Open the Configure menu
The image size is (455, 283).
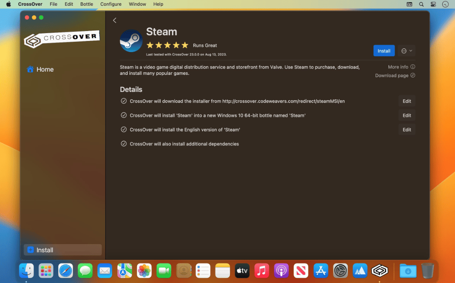pos(111,4)
